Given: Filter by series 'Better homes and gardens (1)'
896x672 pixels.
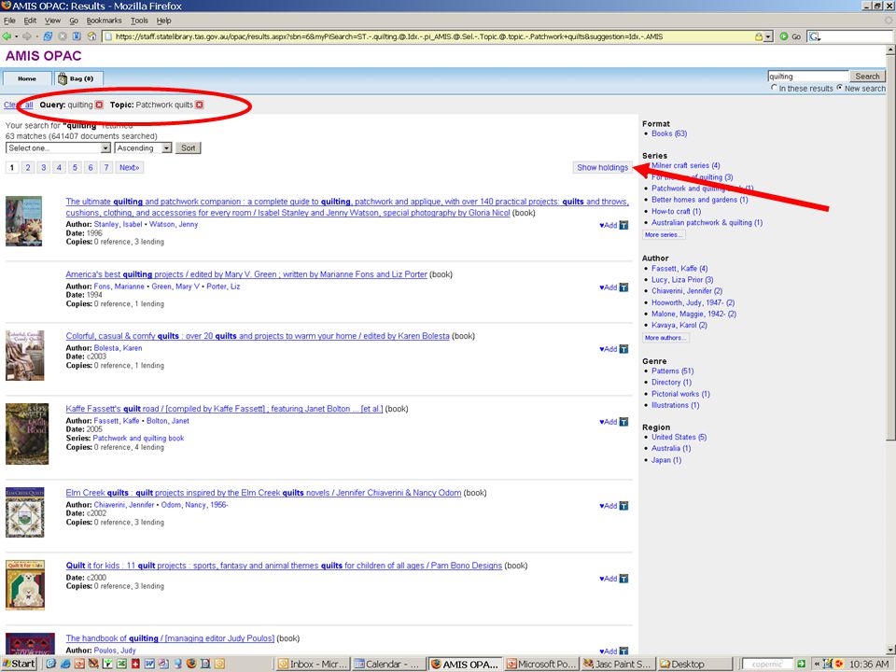Looking at the screenshot, I should point(699,200).
